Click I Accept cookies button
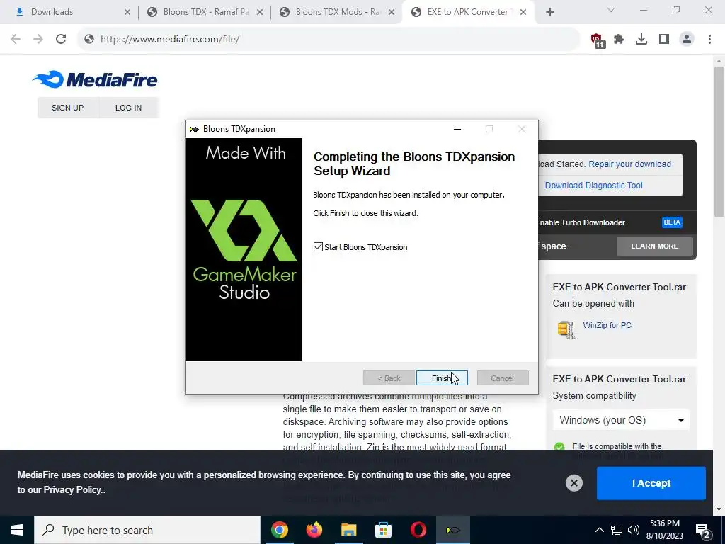The image size is (725, 544). [x=651, y=483]
